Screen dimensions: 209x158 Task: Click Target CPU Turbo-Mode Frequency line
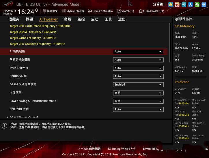[40, 26]
